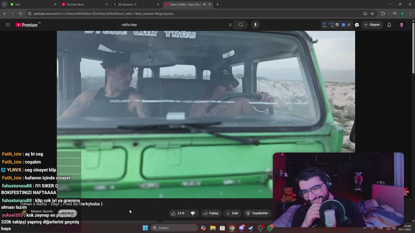Install app icon in address bar
The width and height of the screenshot is (415, 233).
pyautogui.click(x=365, y=14)
